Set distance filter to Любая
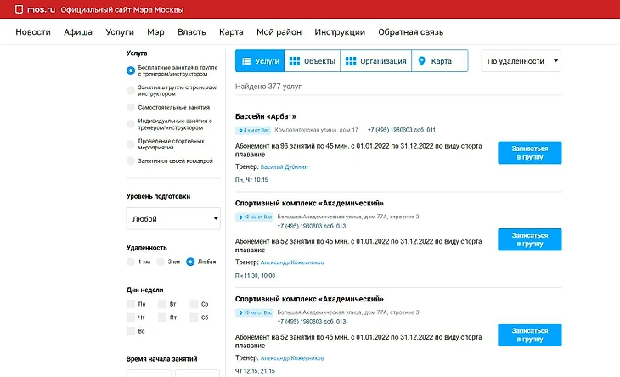Viewport: 620px width, 377px height. (x=190, y=262)
